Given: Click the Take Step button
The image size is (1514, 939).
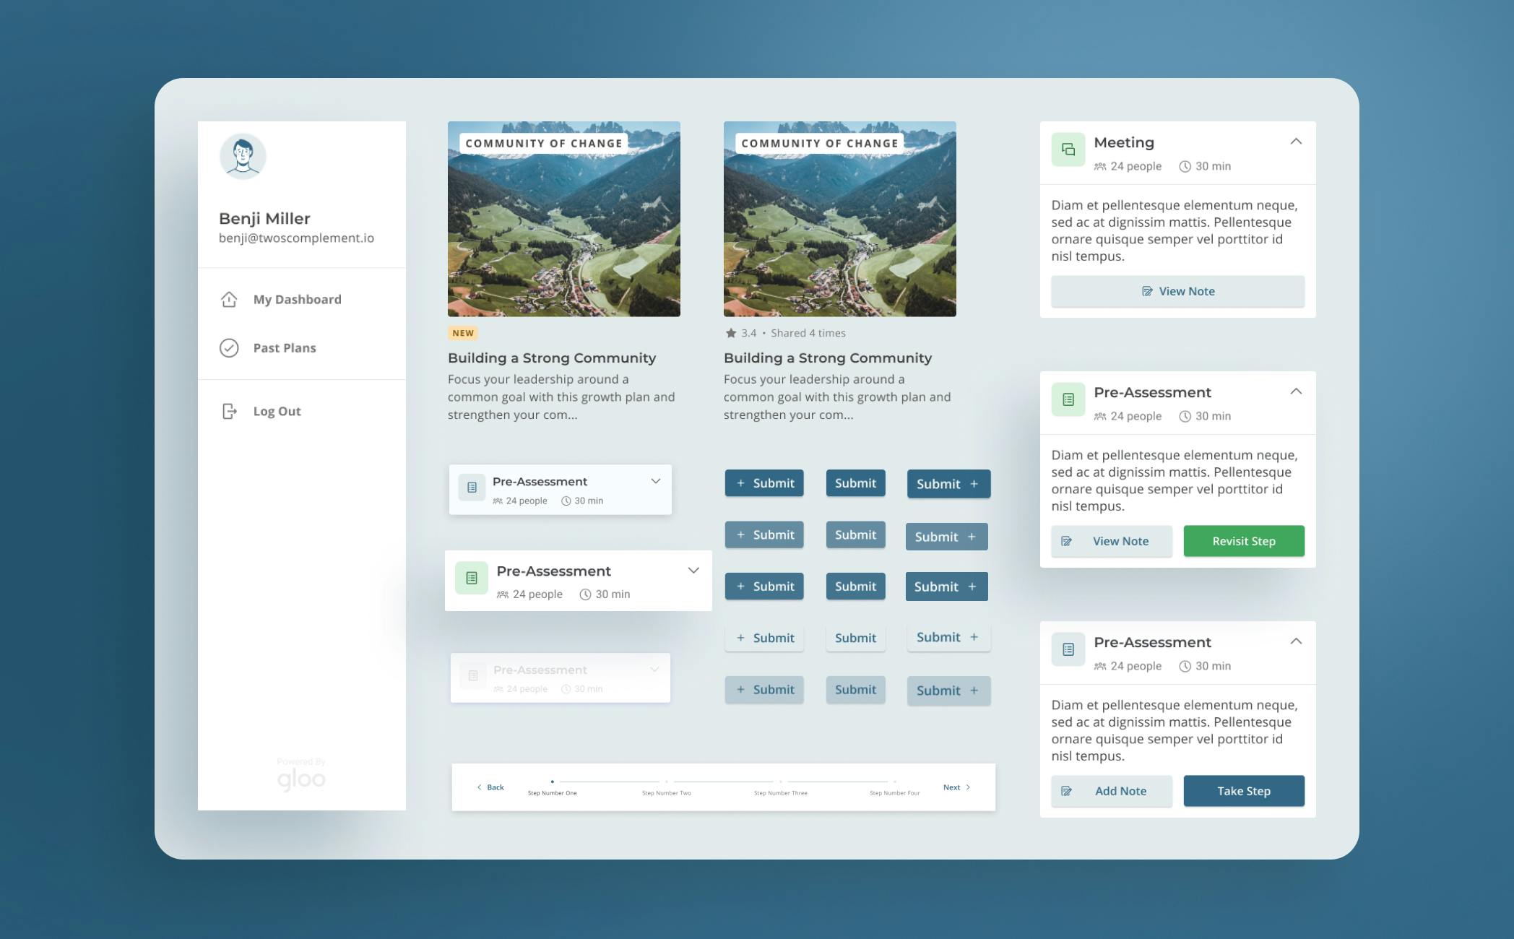Looking at the screenshot, I should [1244, 791].
